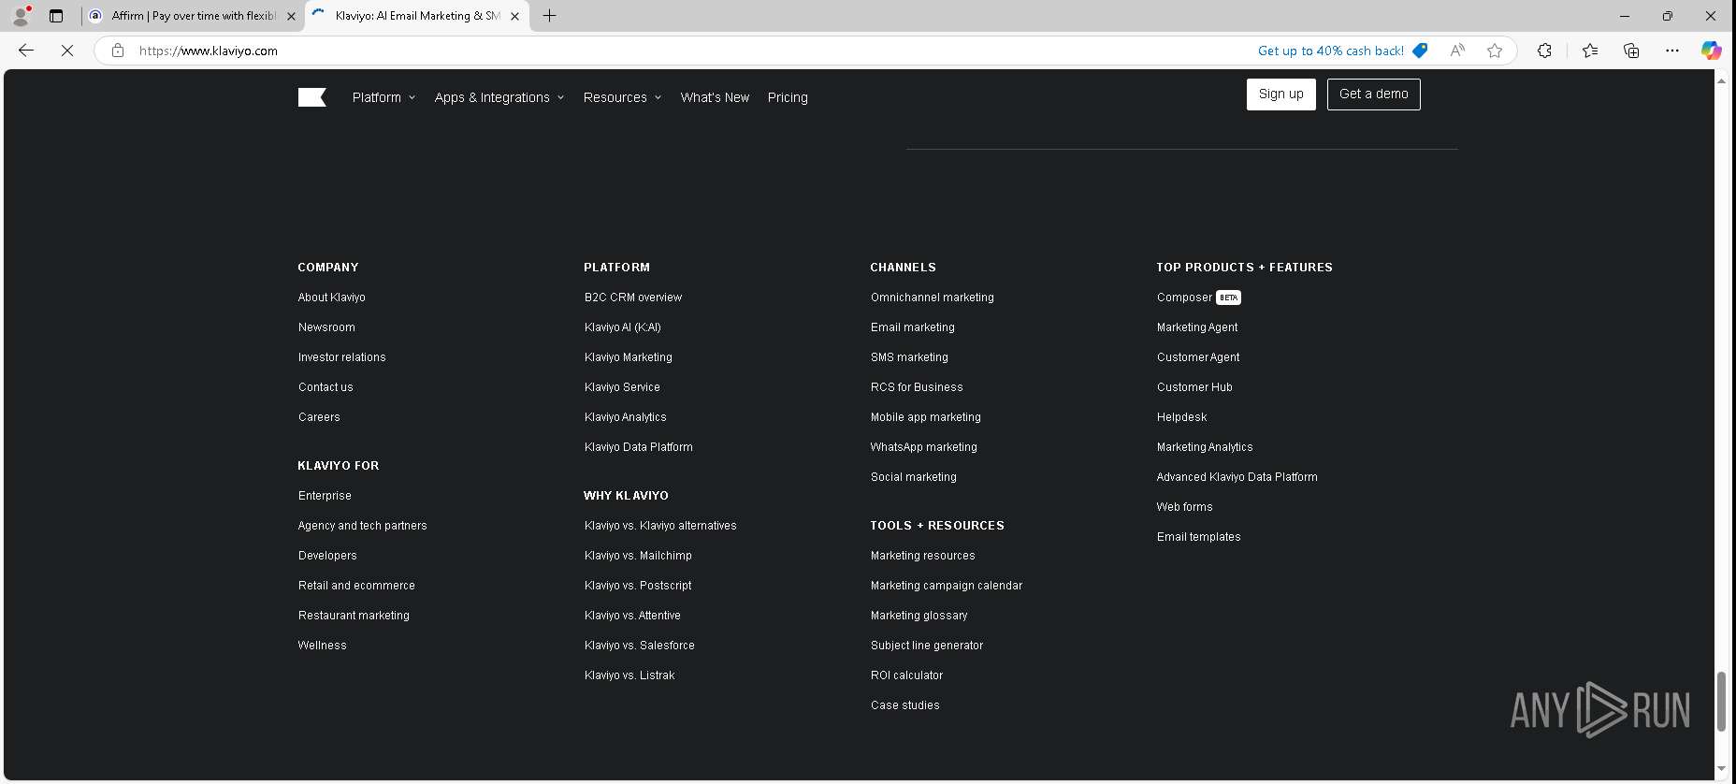Close the Klaviyo tab
The image size is (1736, 784).
tap(514, 16)
